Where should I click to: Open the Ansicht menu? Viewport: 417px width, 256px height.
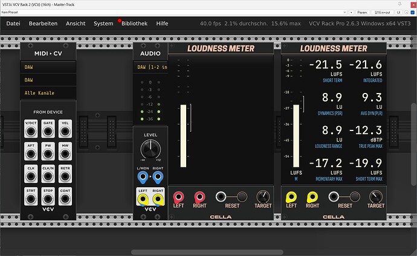click(76, 24)
